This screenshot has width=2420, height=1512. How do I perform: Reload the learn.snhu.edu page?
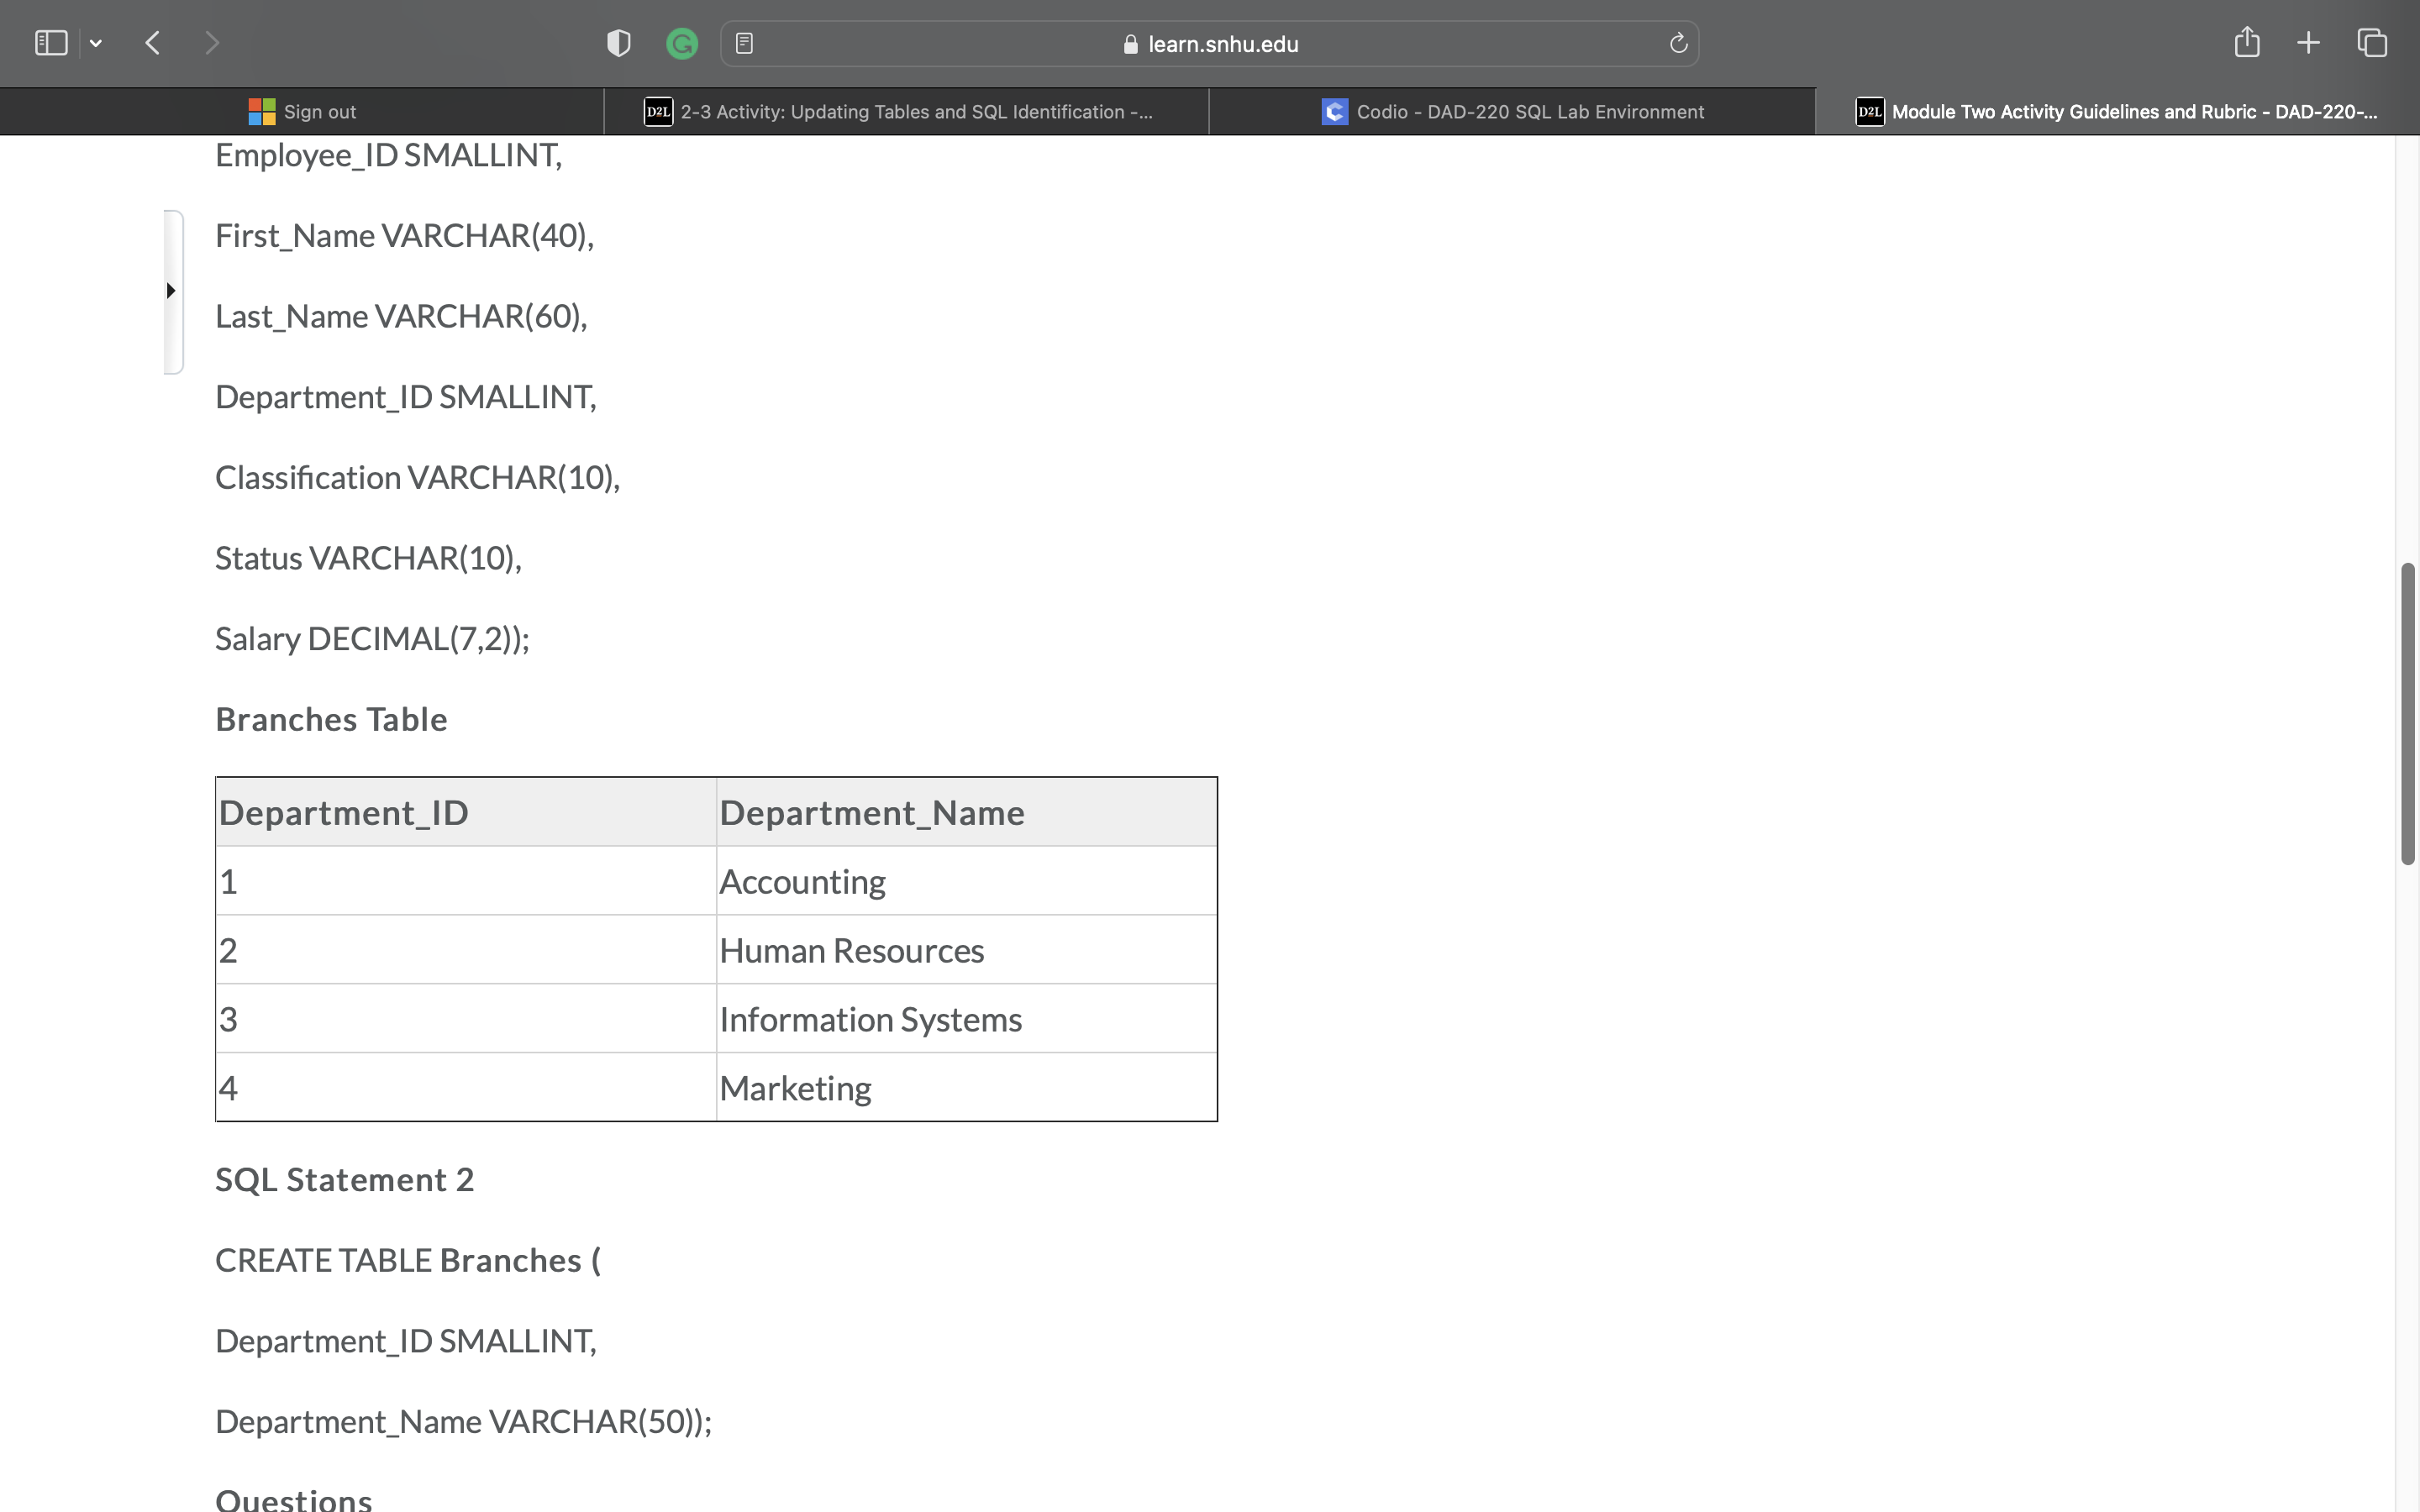pyautogui.click(x=1677, y=43)
